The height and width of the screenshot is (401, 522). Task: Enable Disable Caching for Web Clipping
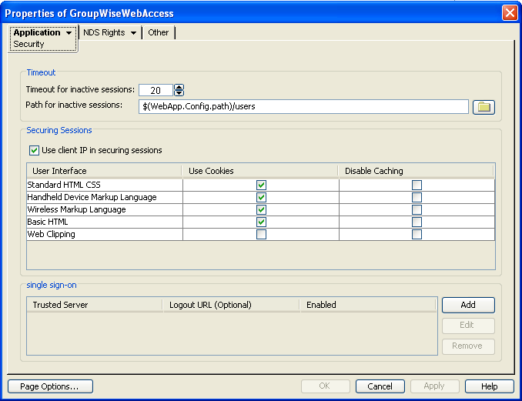coord(417,234)
